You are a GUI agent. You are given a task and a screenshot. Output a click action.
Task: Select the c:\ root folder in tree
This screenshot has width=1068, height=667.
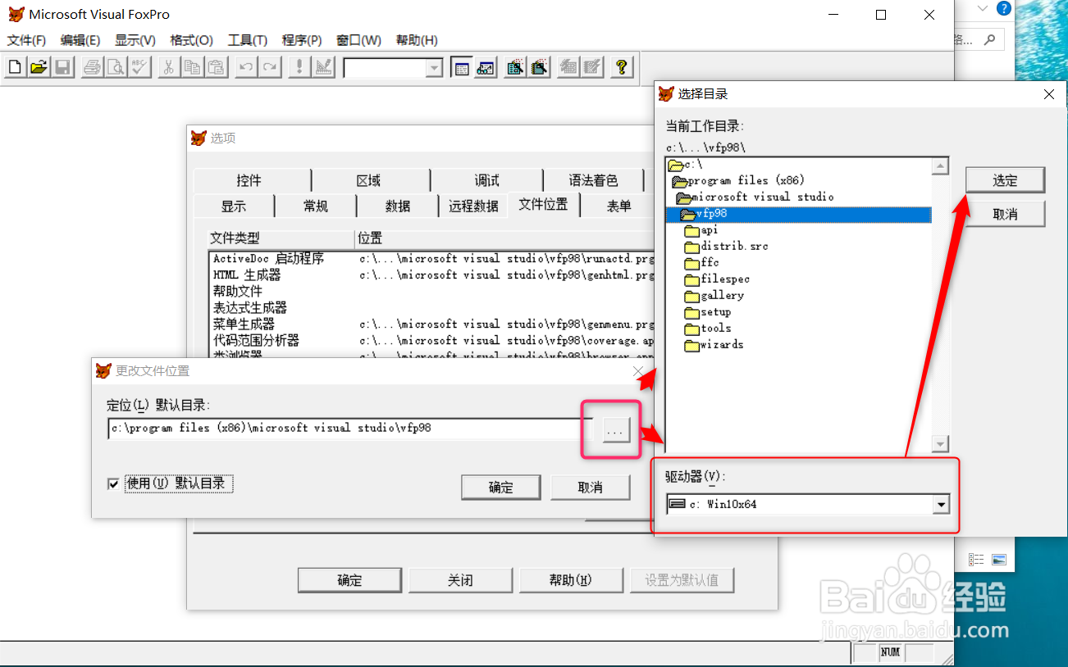click(686, 165)
